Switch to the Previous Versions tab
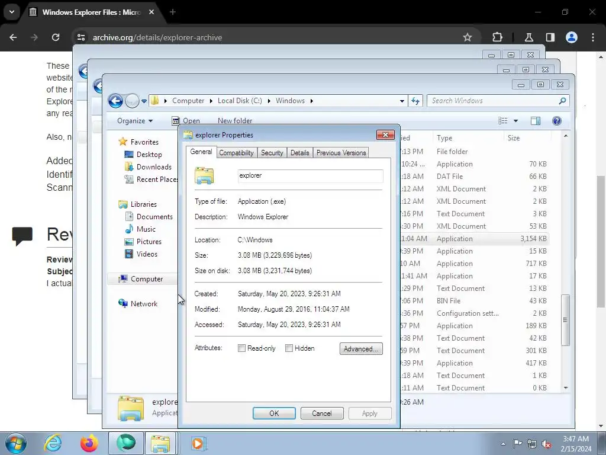This screenshot has height=455, width=606. [341, 153]
